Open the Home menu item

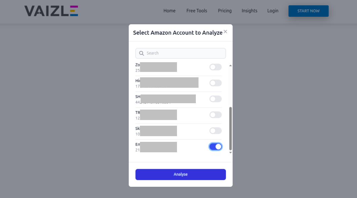pyautogui.click(x=169, y=11)
